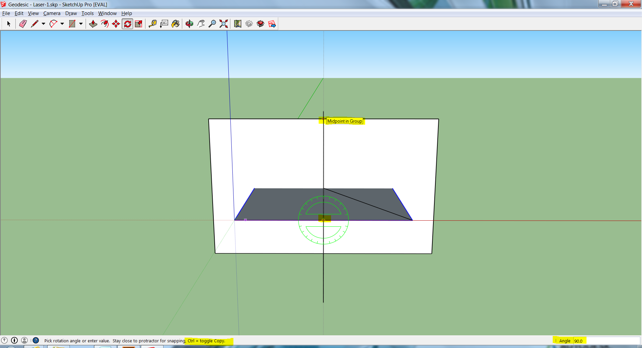Viewport: 642px width, 348px height.
Task: Open the Help menu
Action: pyautogui.click(x=127, y=13)
